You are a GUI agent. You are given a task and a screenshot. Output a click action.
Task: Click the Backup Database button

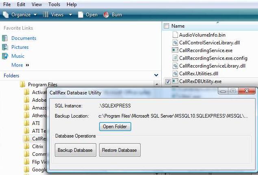click(x=76, y=150)
